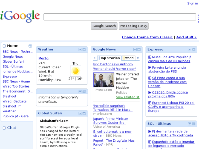Open the Home tab dropdown arrow
The width and height of the screenshot is (199, 149).
pyautogui.click(x=30, y=46)
